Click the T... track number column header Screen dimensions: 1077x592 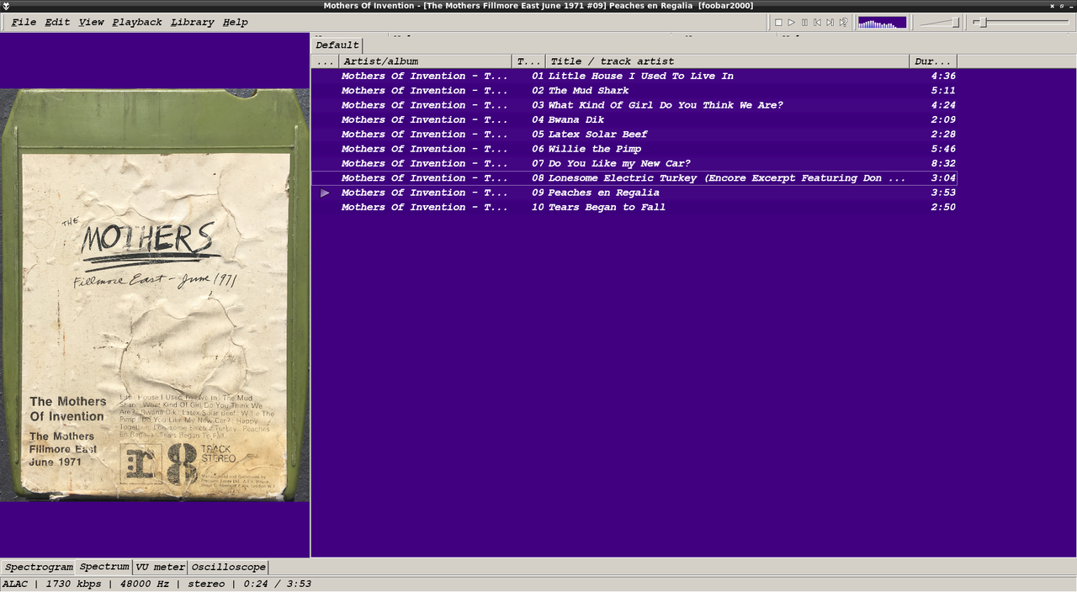[x=528, y=61]
